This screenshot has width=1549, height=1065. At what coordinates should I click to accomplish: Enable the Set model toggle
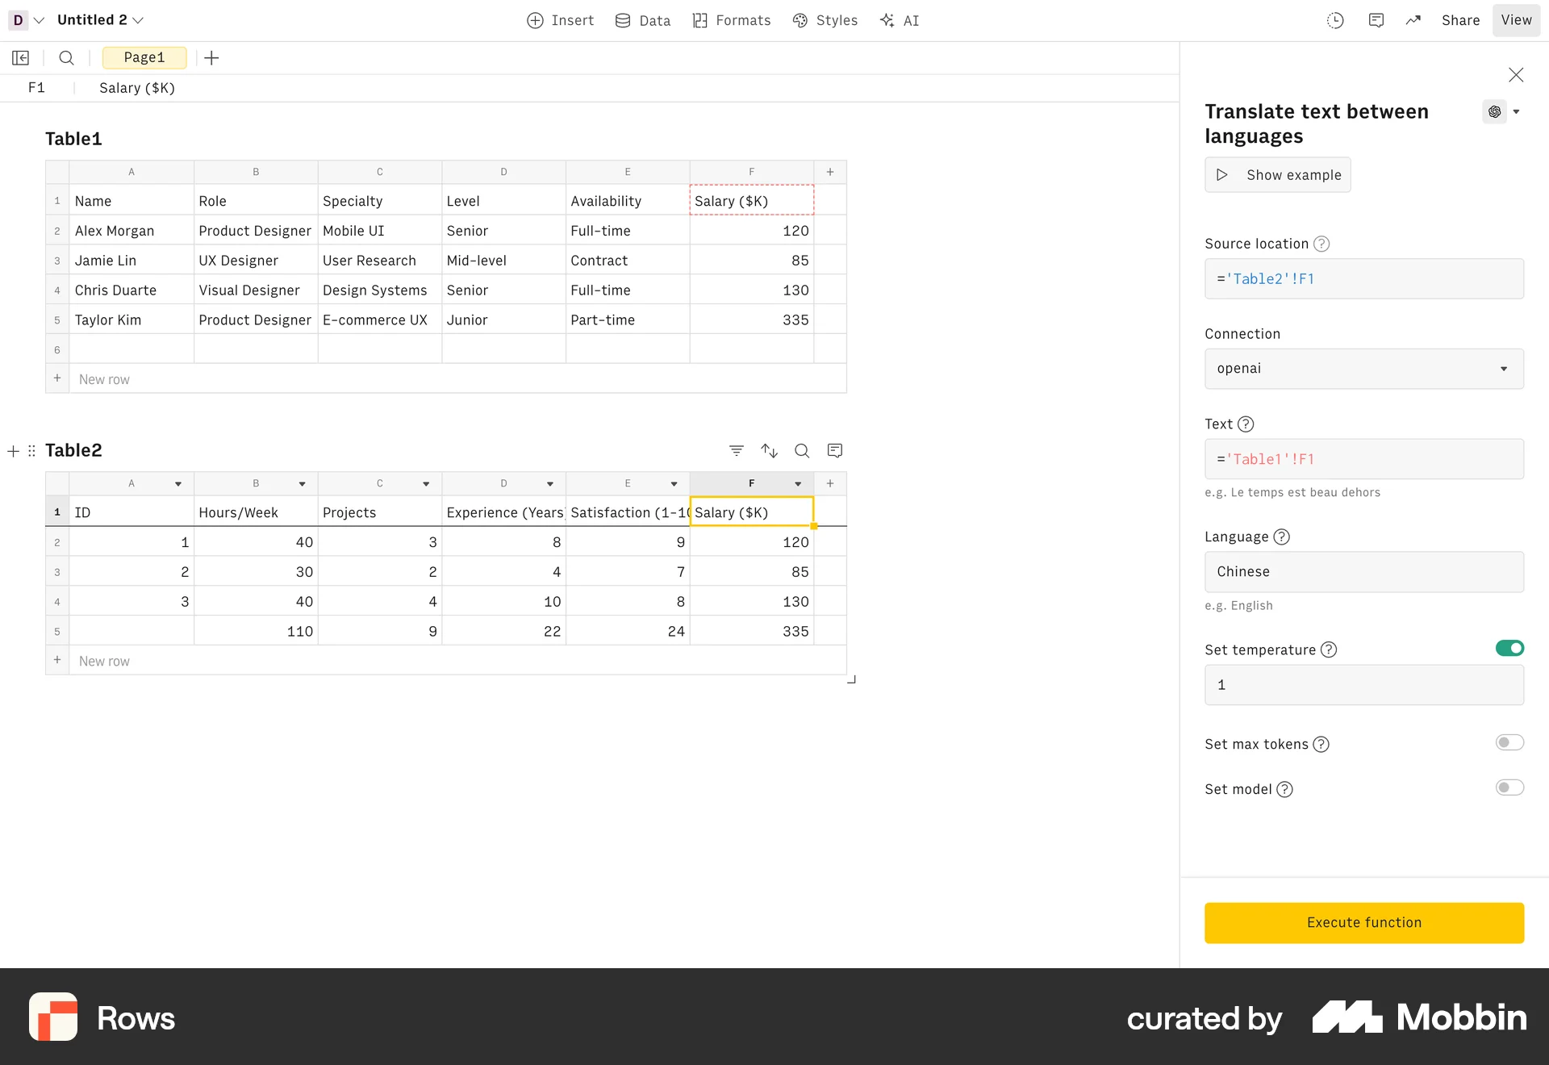[1509, 787]
